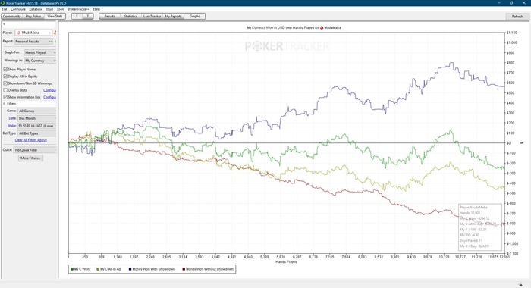Click green My C Won legend swatch
531x288 pixels.
pyautogui.click(x=72, y=269)
